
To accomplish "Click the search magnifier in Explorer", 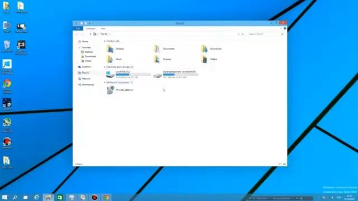I will 282,34.
